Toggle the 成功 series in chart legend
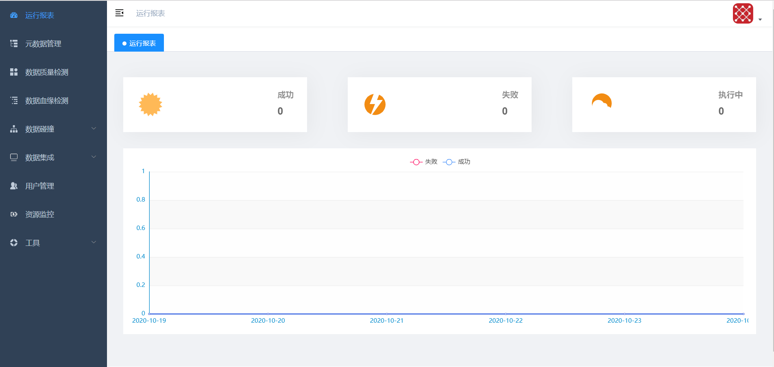The height and width of the screenshot is (367, 774). (x=457, y=162)
